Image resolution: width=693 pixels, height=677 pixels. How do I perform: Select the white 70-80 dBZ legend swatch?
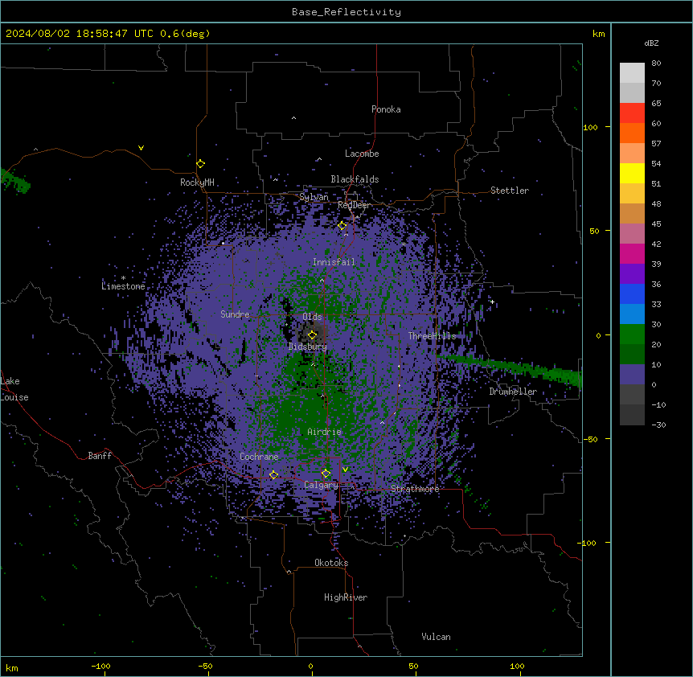(632, 73)
